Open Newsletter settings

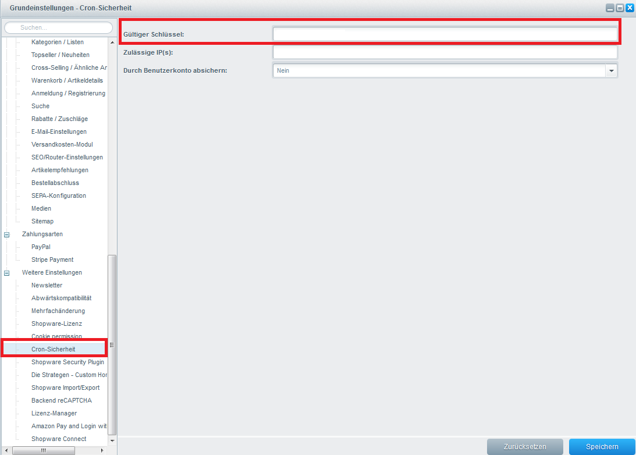47,286
